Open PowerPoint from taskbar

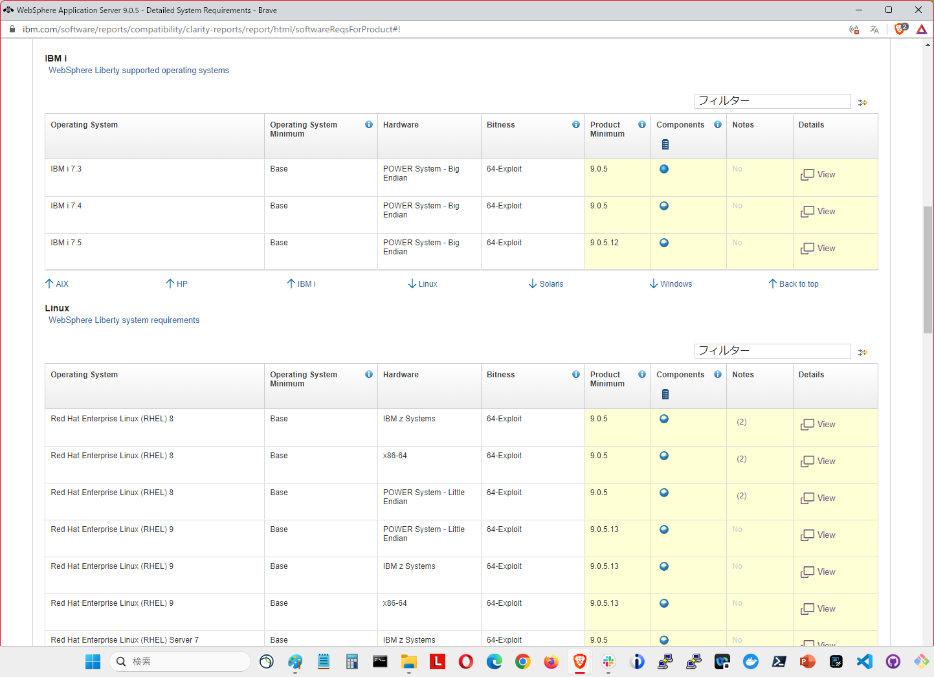(x=808, y=661)
